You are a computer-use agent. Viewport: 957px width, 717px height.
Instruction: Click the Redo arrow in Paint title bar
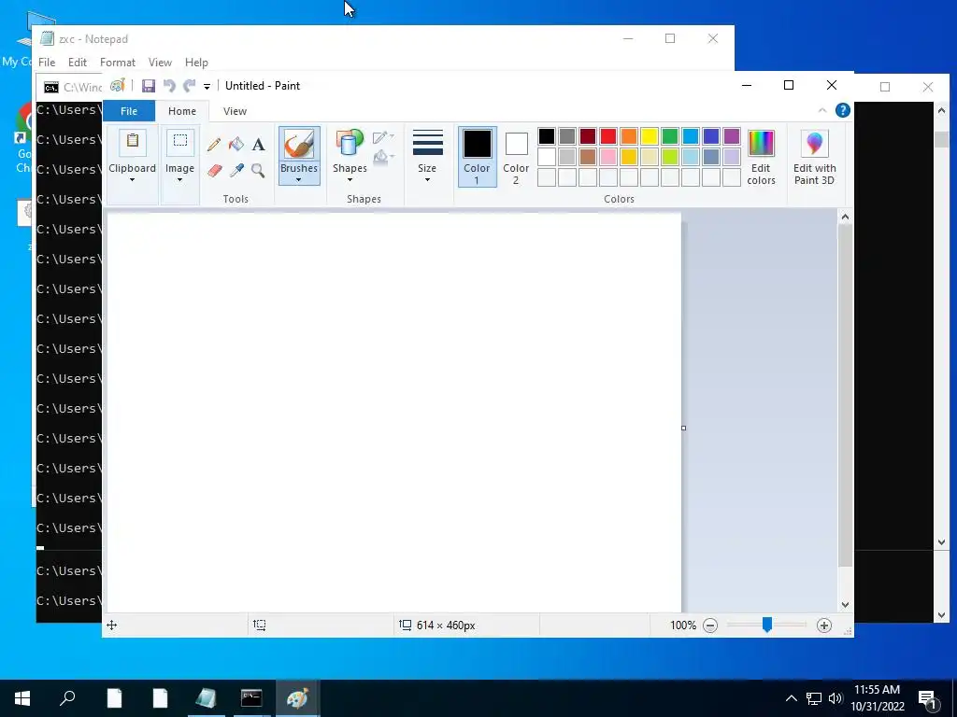pyautogui.click(x=189, y=86)
